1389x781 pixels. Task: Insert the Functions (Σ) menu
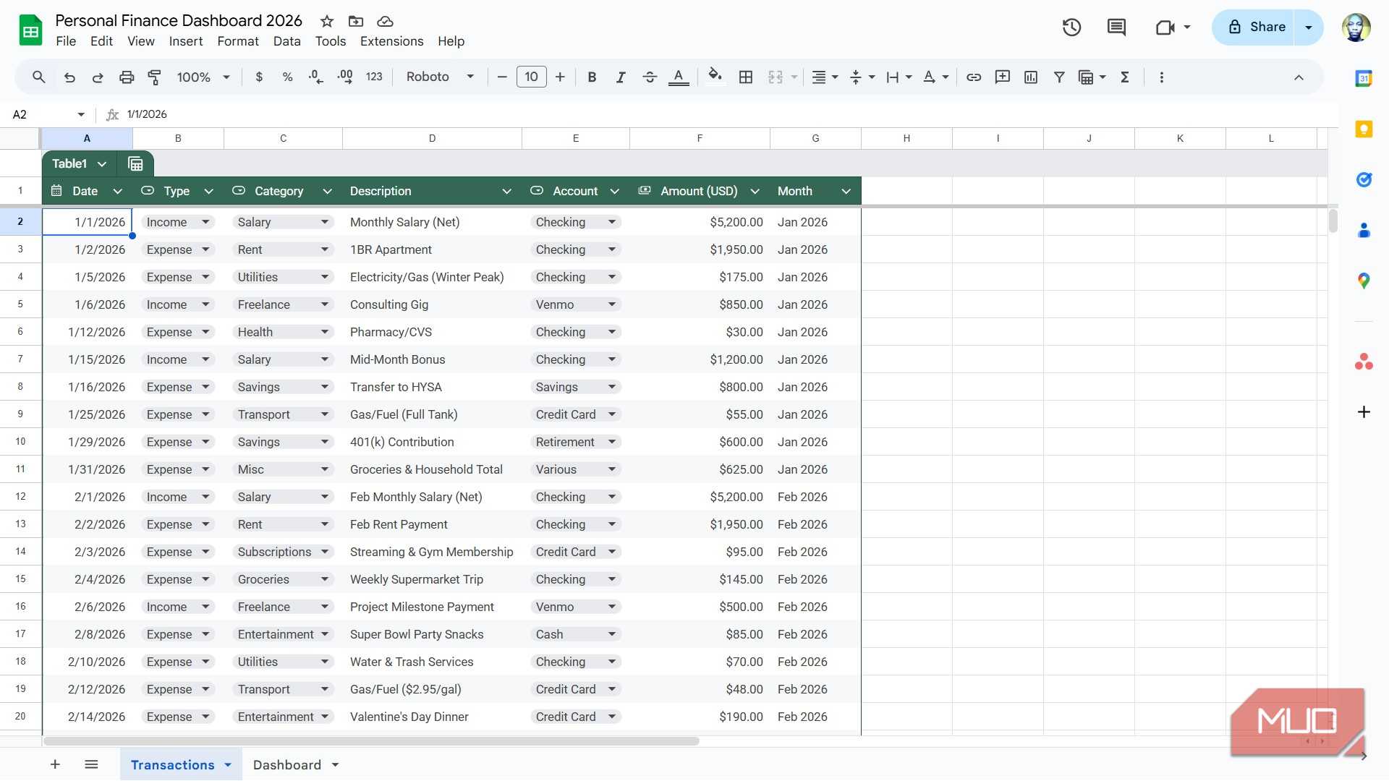1124,77
